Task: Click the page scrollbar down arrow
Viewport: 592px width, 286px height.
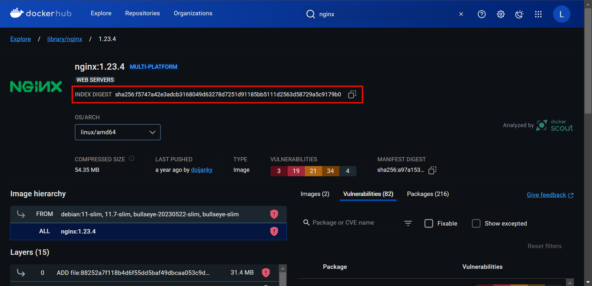Action: (x=588, y=282)
